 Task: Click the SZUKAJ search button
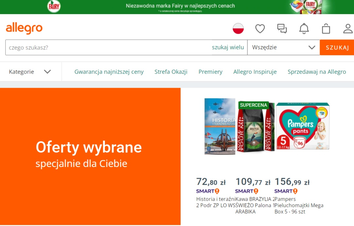tap(337, 47)
